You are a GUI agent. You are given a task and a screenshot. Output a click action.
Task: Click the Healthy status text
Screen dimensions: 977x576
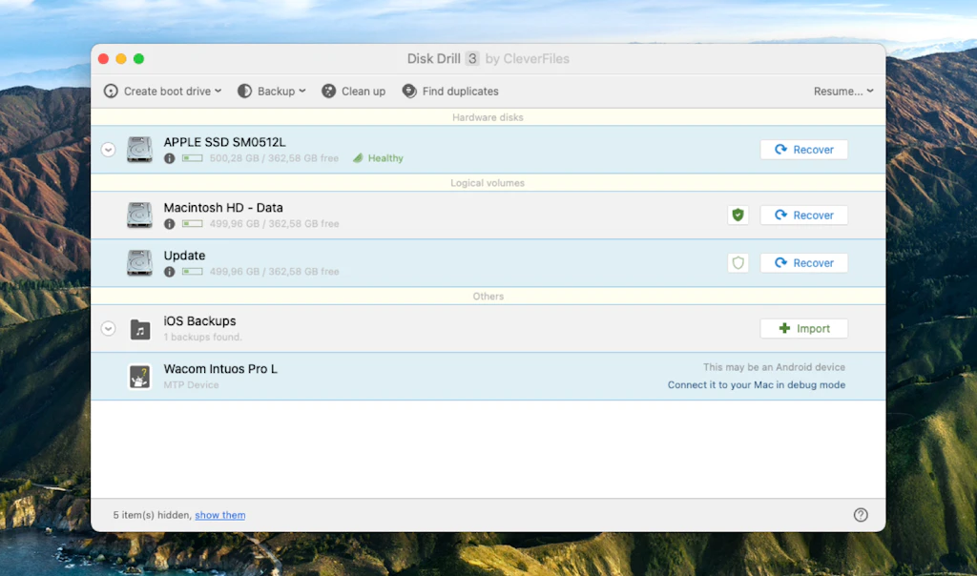[x=385, y=158]
